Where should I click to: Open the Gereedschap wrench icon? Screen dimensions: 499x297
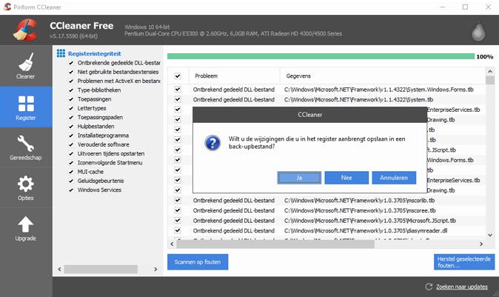pyautogui.click(x=26, y=143)
